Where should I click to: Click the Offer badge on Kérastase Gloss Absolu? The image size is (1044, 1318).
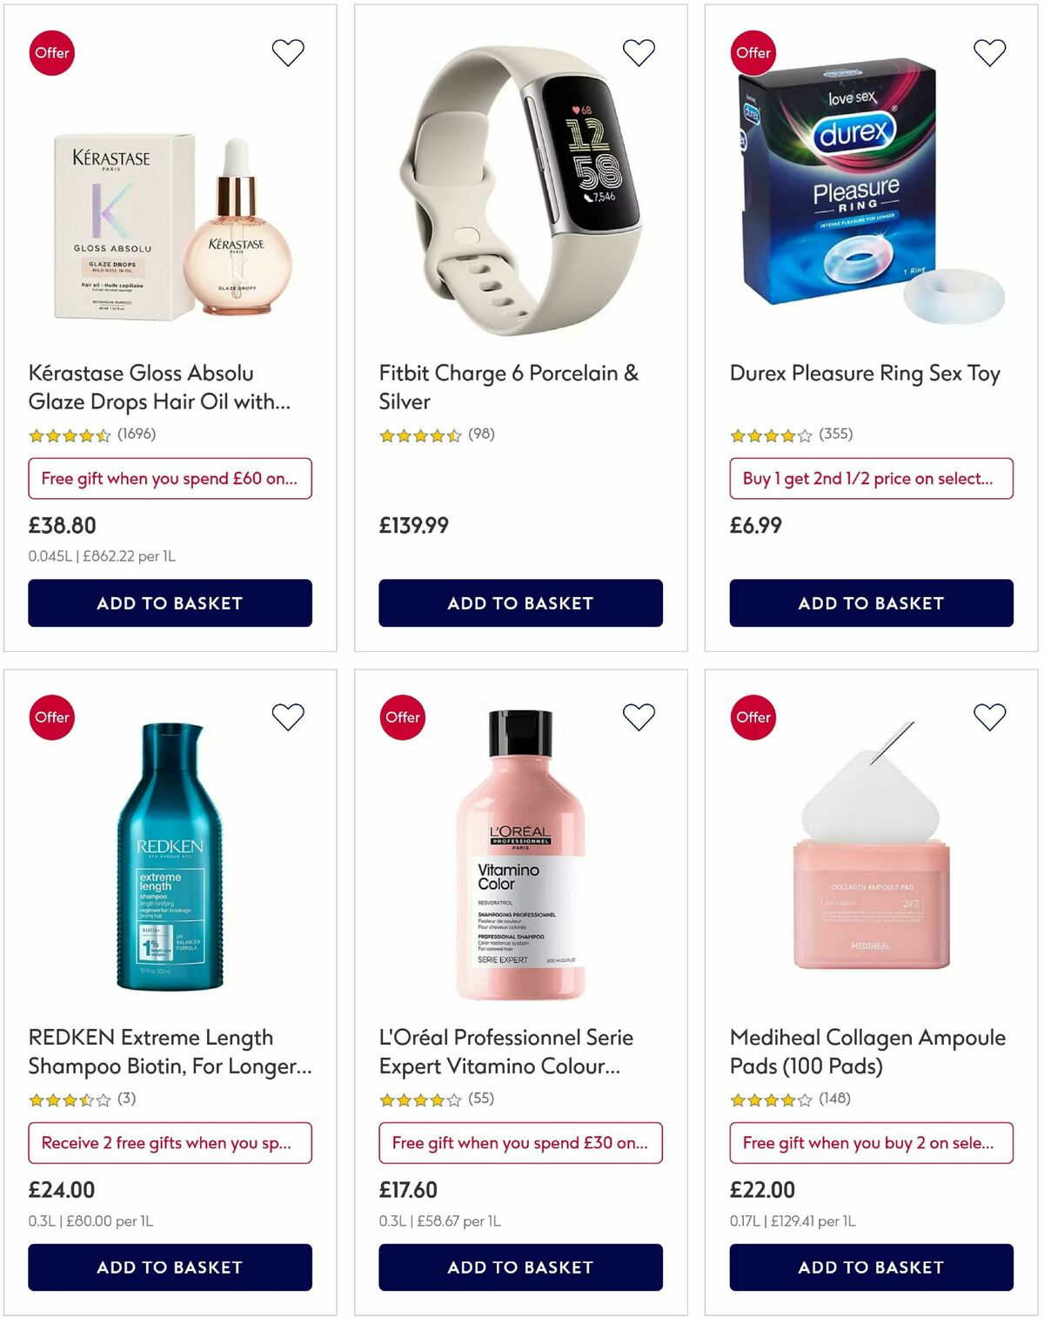52,53
